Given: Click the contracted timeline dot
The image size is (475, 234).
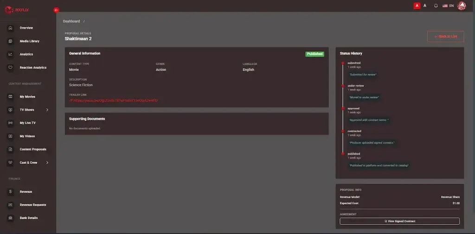Looking at the screenshot, I should (343, 131).
